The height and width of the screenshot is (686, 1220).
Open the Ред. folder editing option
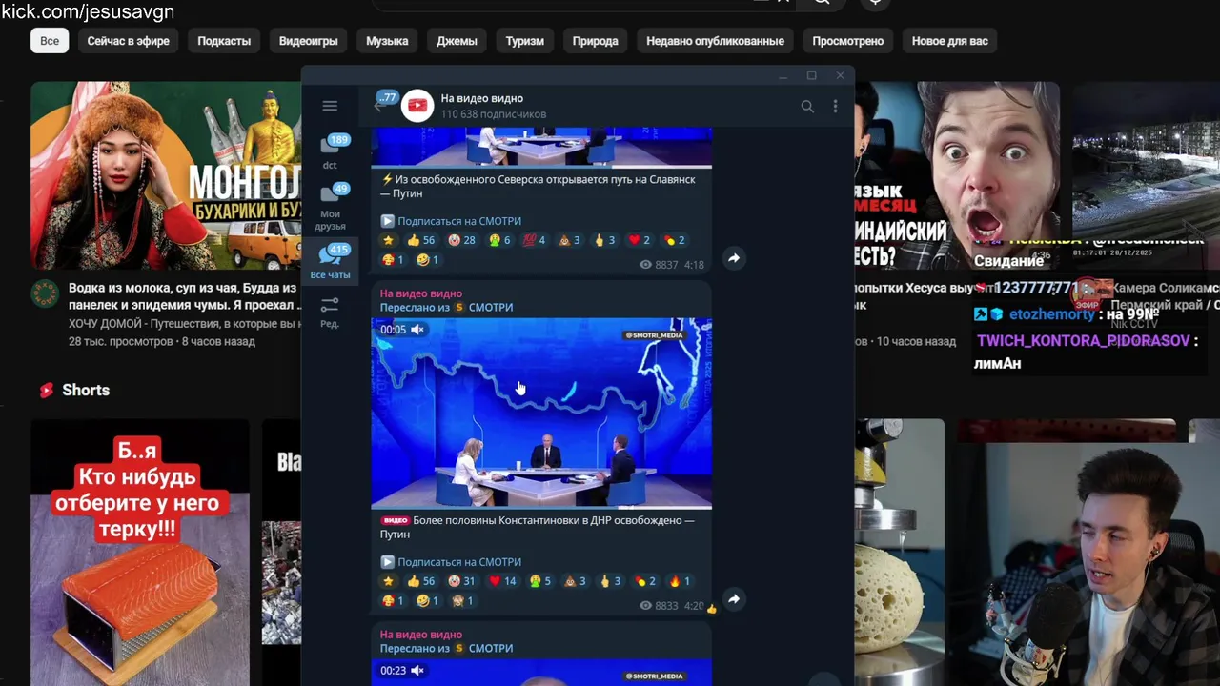[330, 313]
